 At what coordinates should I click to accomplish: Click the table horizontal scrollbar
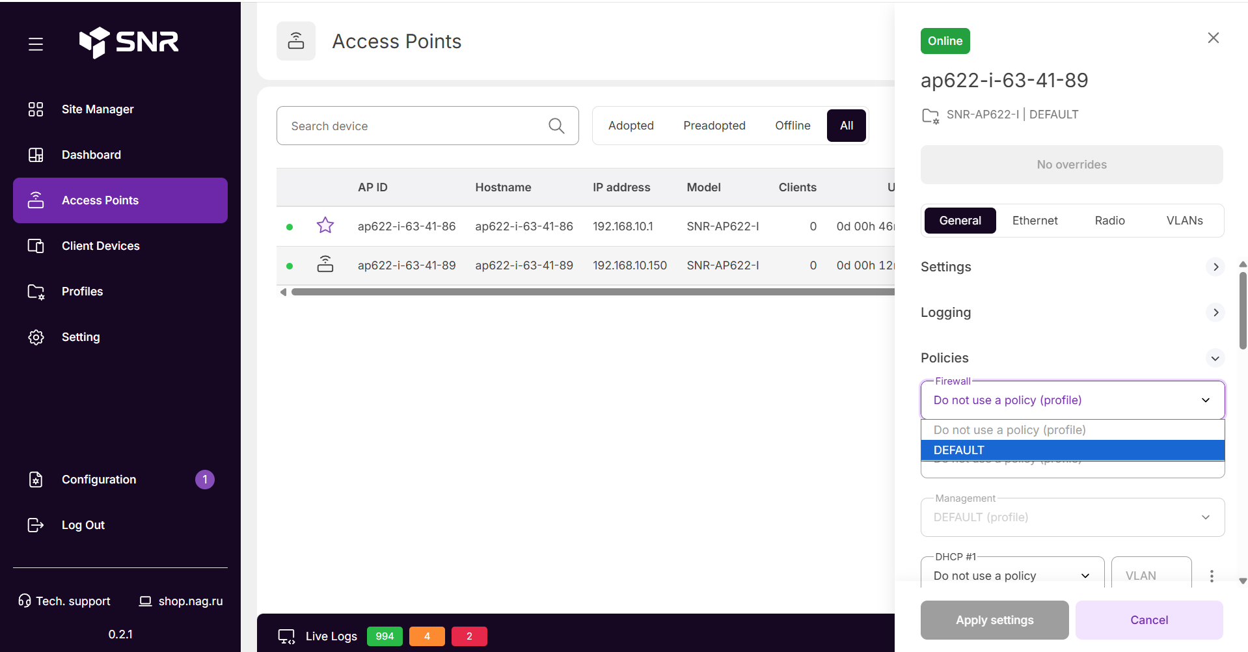(x=592, y=292)
